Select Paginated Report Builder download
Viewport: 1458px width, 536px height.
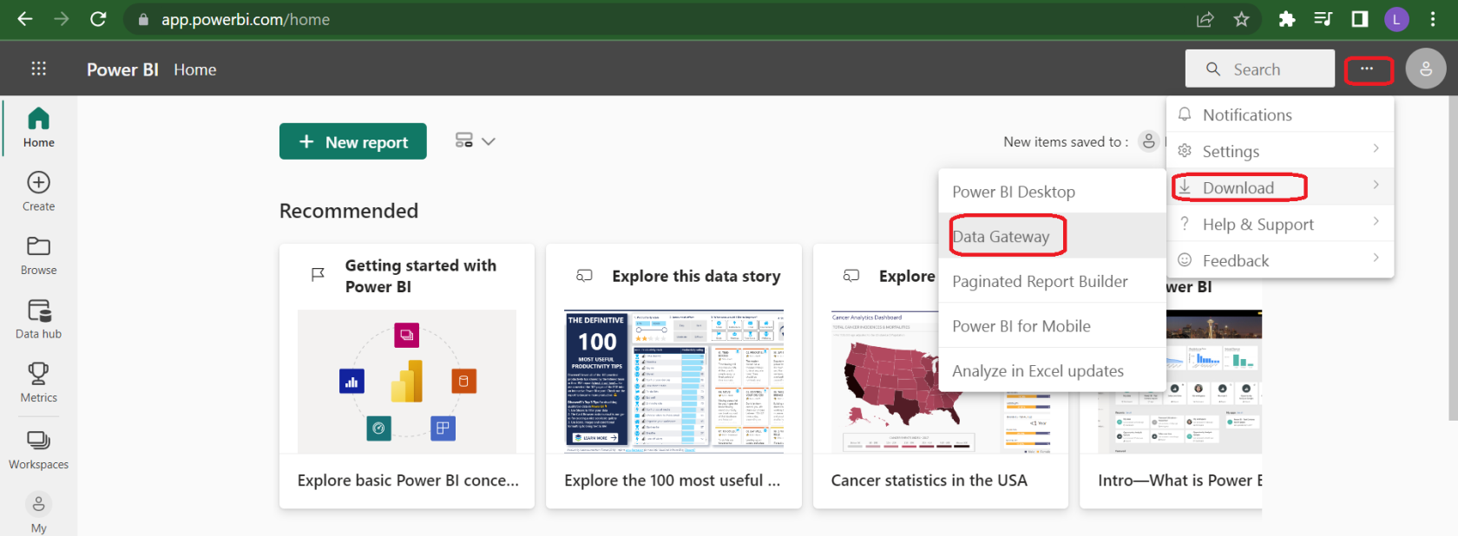pyautogui.click(x=1052, y=281)
